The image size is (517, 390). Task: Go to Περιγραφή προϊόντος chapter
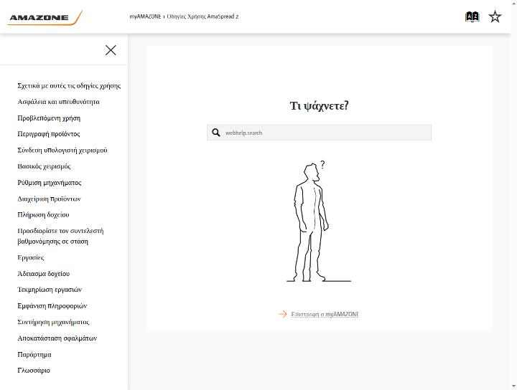pyautogui.click(x=49, y=134)
